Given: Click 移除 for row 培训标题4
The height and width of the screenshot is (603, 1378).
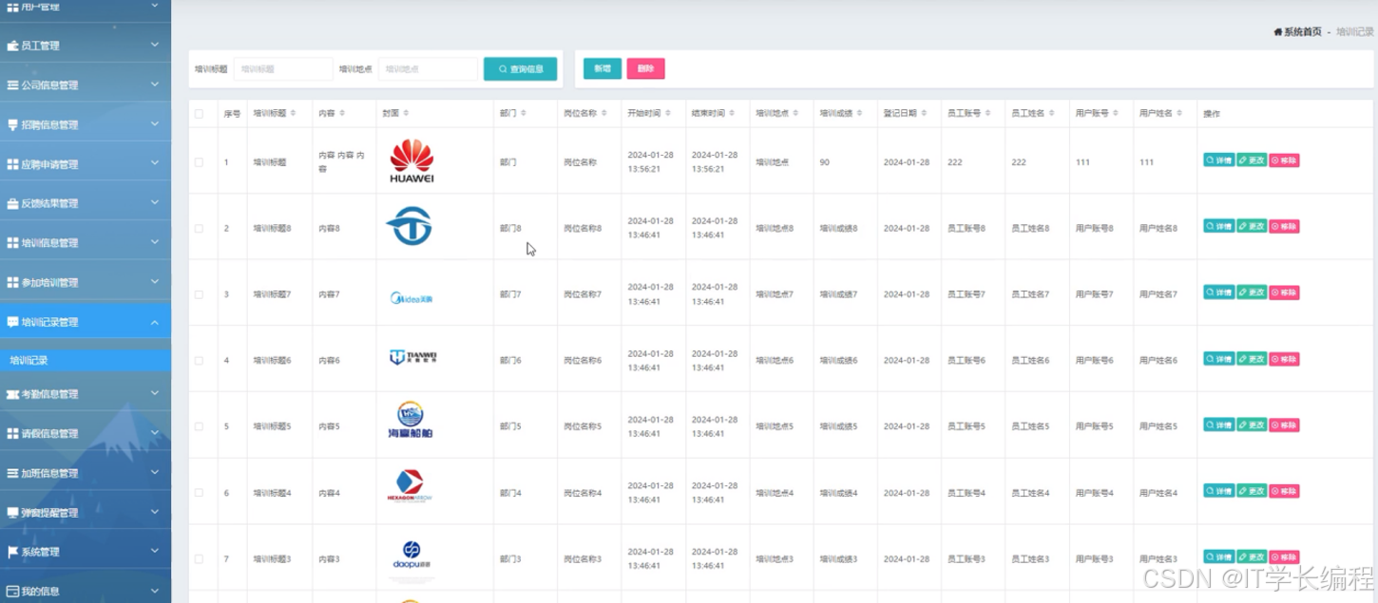Looking at the screenshot, I should click(x=1284, y=491).
